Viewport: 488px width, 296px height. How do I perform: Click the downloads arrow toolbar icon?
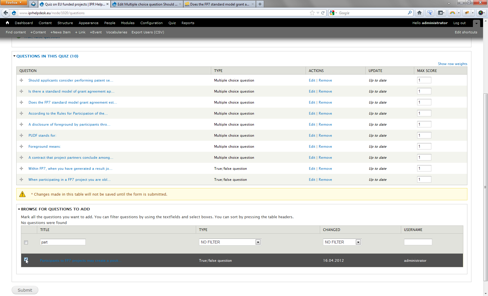click(430, 13)
